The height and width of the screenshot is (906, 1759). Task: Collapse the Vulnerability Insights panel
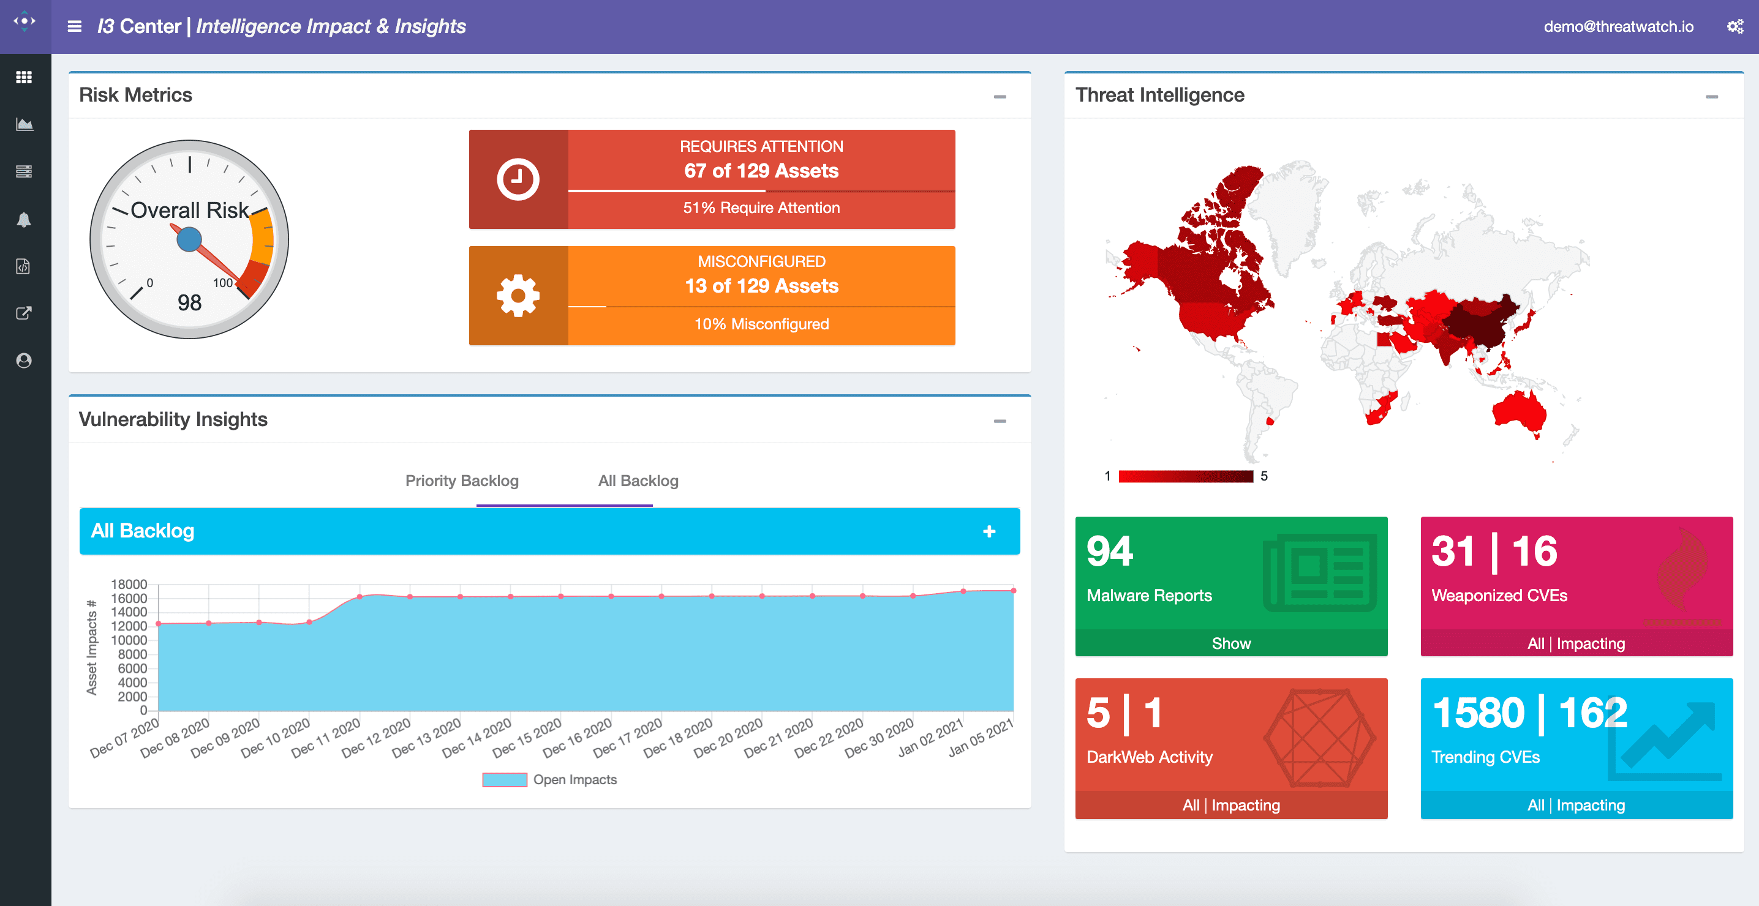(1000, 421)
